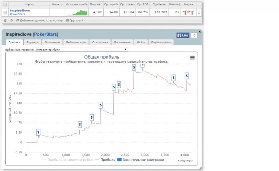Click the dollar marker near game 300
This screenshot has width=279, height=171.
point(38,132)
